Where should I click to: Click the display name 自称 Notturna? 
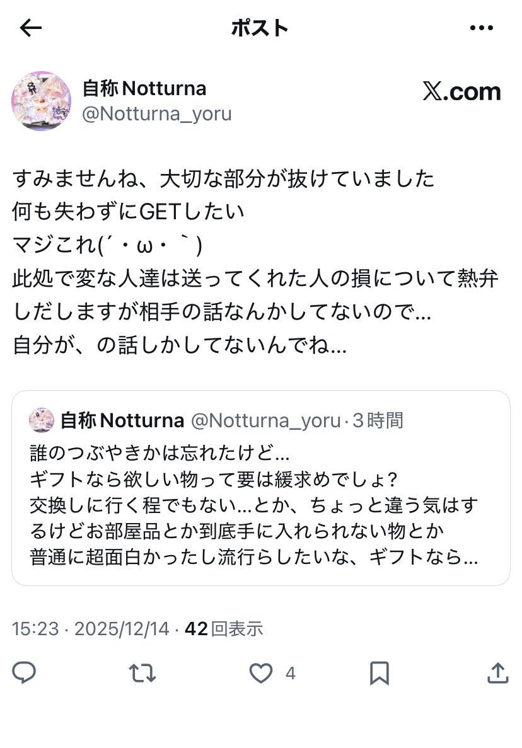click(144, 89)
